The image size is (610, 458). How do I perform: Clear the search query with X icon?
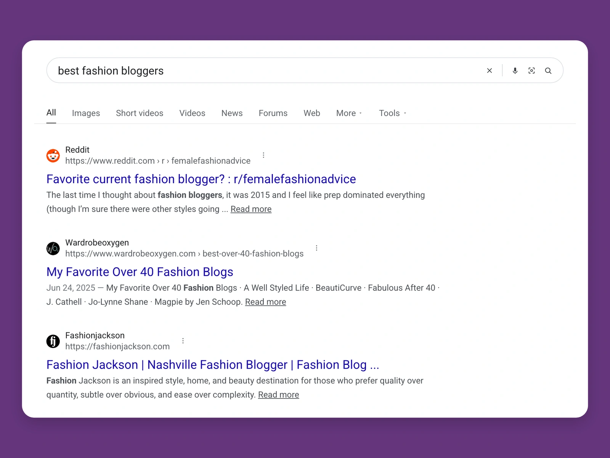(490, 71)
